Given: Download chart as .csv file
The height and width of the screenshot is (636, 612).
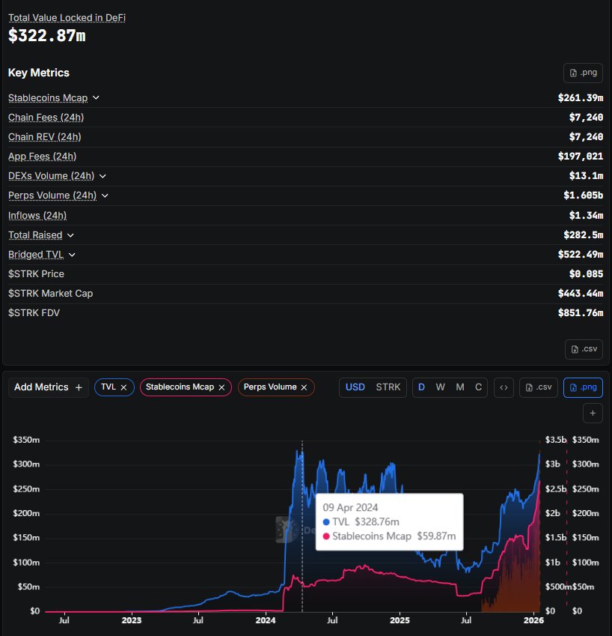Looking at the screenshot, I should tap(539, 387).
